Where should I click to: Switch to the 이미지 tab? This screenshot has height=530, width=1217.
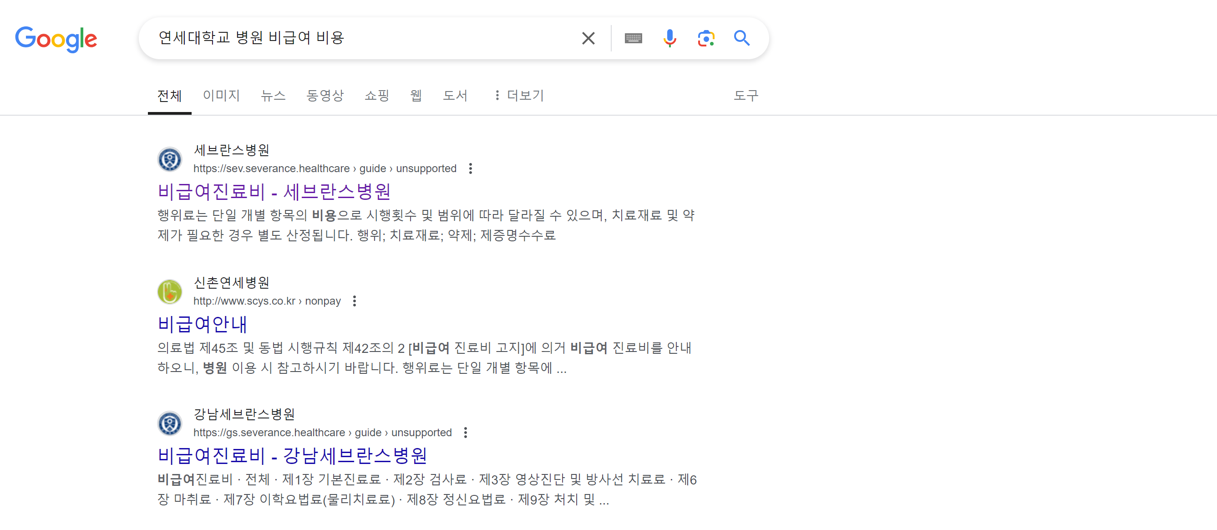[222, 96]
